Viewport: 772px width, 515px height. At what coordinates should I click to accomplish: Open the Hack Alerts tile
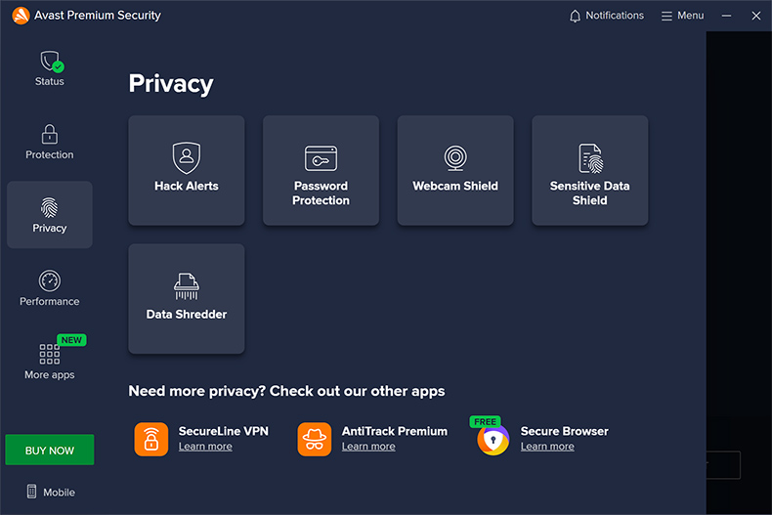pyautogui.click(x=187, y=170)
